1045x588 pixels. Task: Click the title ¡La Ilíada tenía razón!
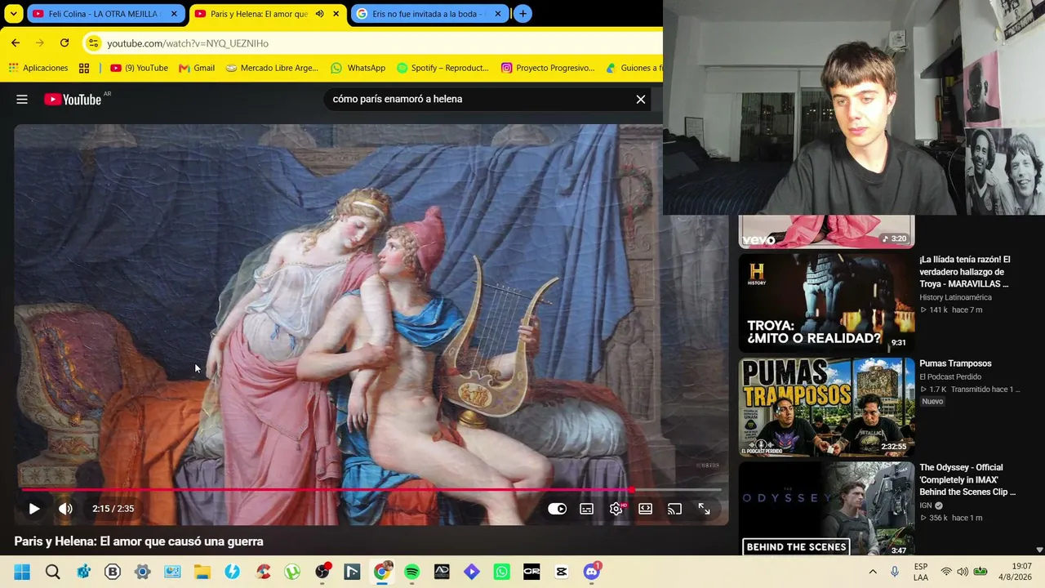[x=965, y=272]
